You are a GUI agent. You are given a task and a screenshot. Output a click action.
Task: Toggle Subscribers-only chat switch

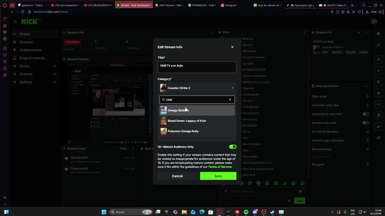point(365,114)
